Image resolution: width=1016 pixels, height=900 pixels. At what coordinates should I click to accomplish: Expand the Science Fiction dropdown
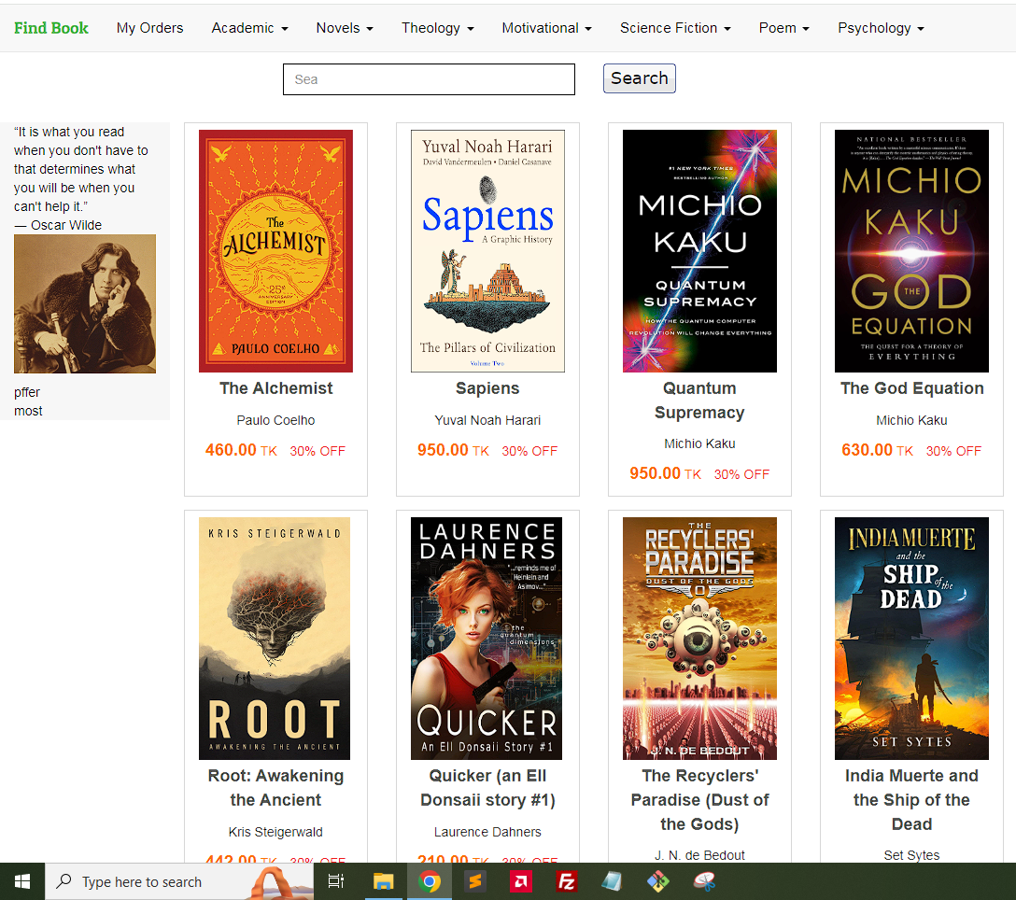[674, 28]
